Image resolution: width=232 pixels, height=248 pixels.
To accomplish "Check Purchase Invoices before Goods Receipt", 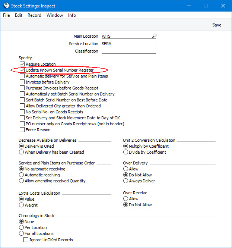I will pyautogui.click(x=22, y=88).
